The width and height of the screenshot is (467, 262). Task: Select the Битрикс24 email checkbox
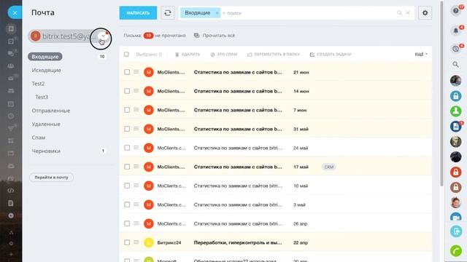pyautogui.click(x=127, y=242)
